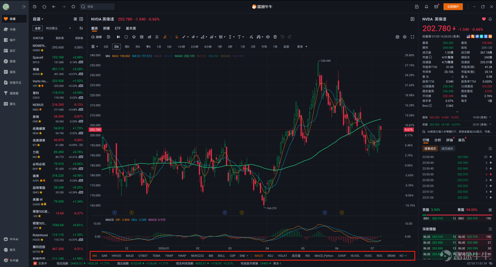
Task: Toggle NVDA price alert bell in quote panel
Action: point(490,19)
